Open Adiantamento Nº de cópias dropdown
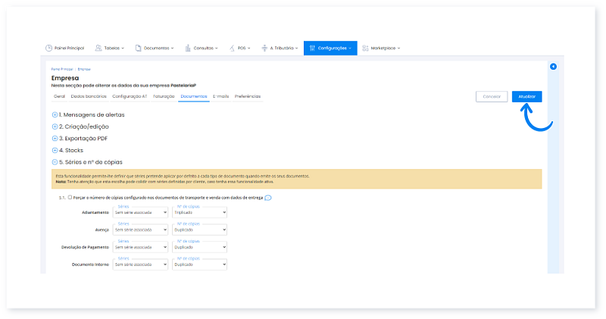Image resolution: width=606 pixels, height=319 pixels. pos(200,213)
